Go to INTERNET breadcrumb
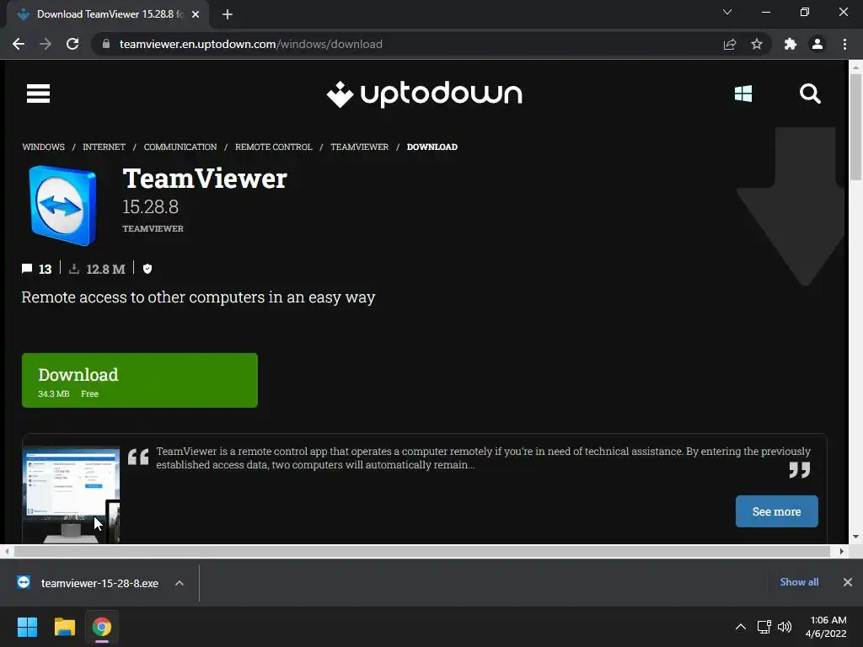Screen dimensions: 863x647 [x=104, y=147]
